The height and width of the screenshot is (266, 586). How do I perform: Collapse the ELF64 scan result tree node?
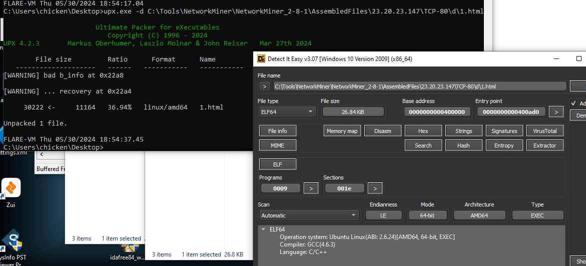263,229
